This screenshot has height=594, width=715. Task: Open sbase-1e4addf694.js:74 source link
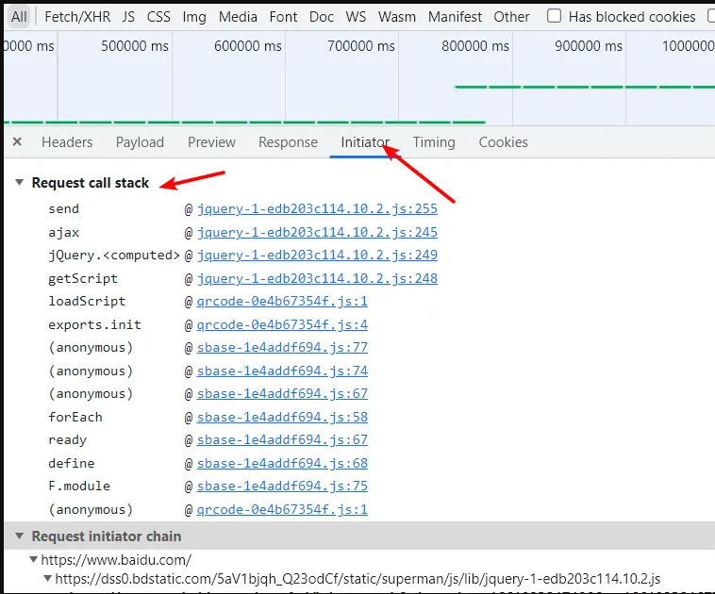[x=282, y=371]
